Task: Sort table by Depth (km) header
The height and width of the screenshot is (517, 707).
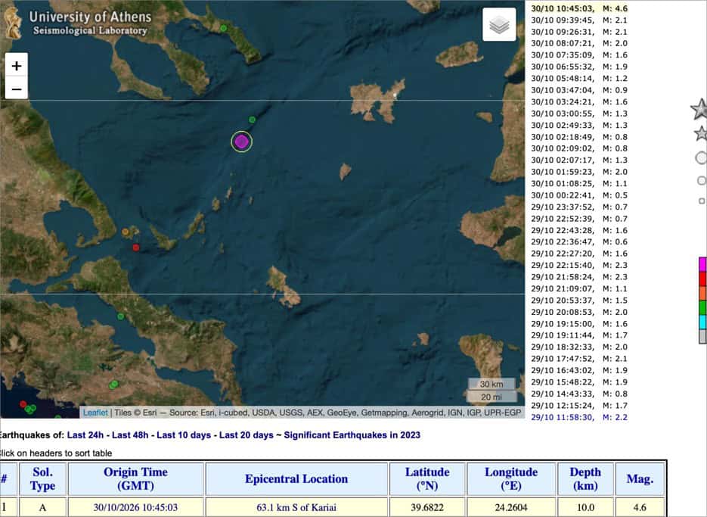Action: coord(585,479)
